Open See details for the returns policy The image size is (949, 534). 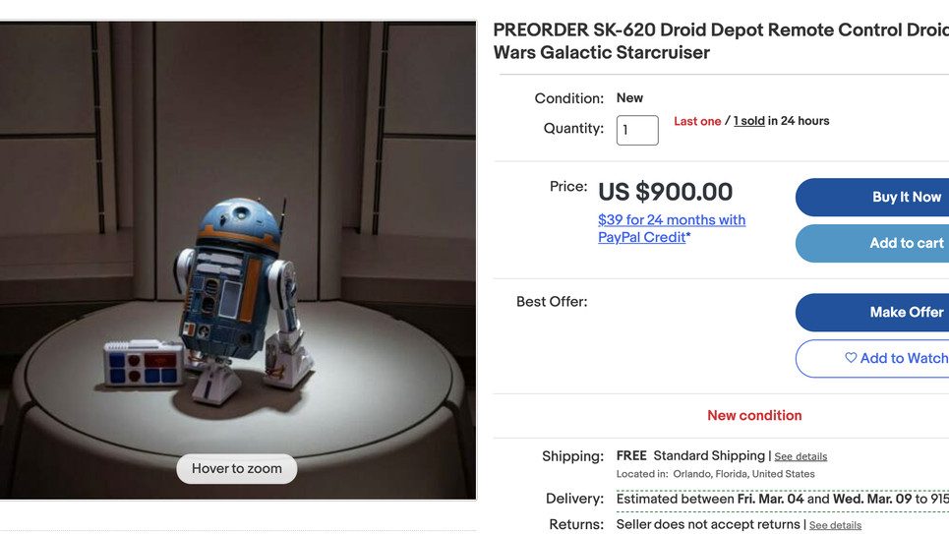835,525
